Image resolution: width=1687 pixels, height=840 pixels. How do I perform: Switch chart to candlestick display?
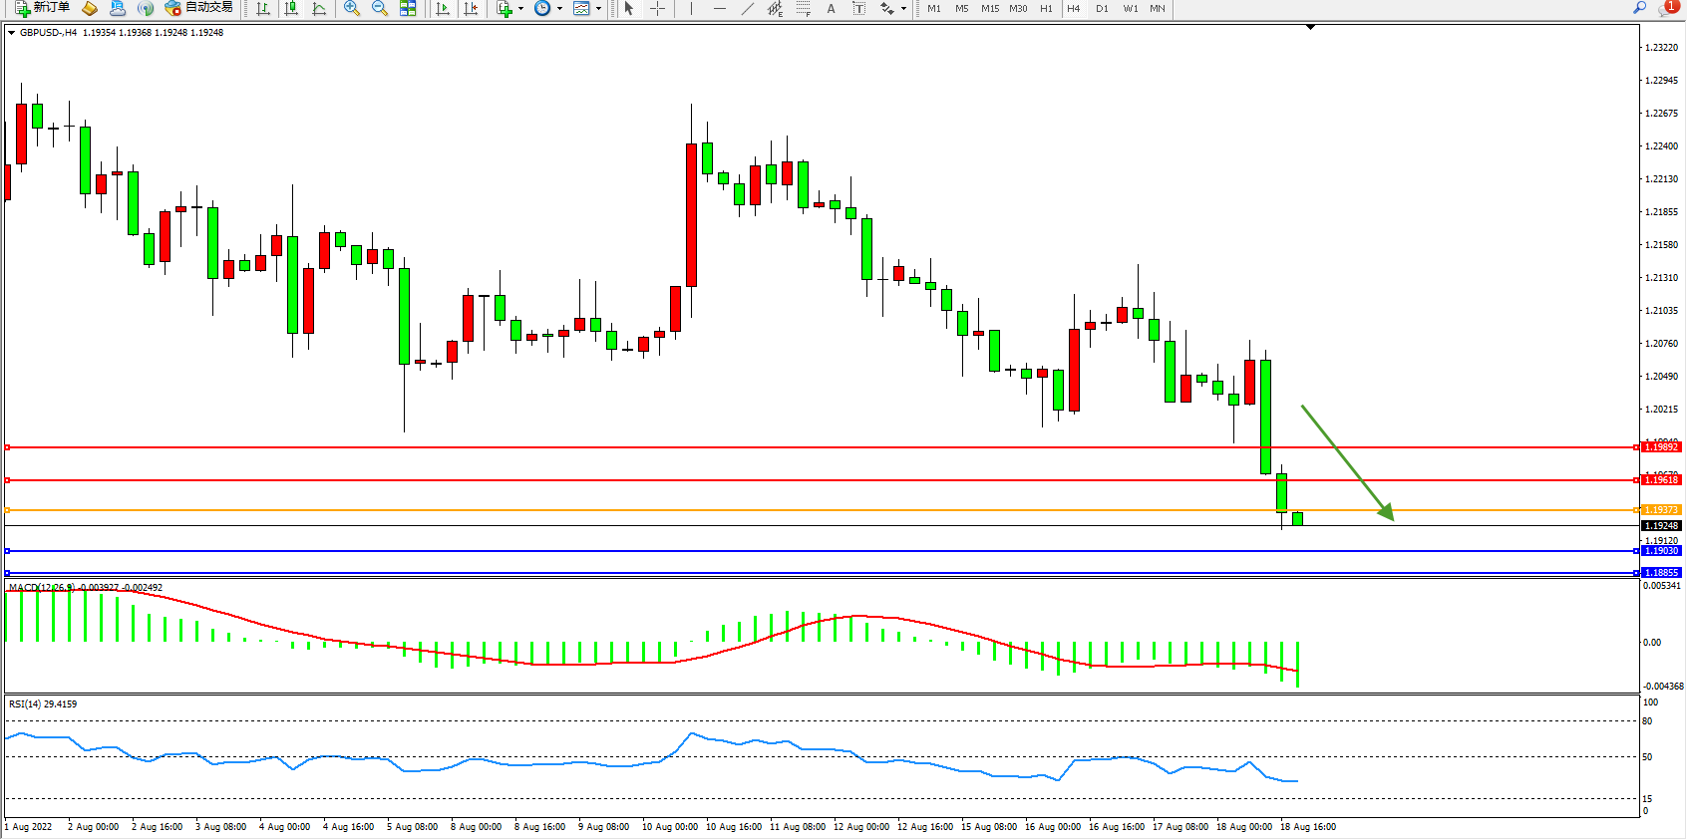[291, 8]
